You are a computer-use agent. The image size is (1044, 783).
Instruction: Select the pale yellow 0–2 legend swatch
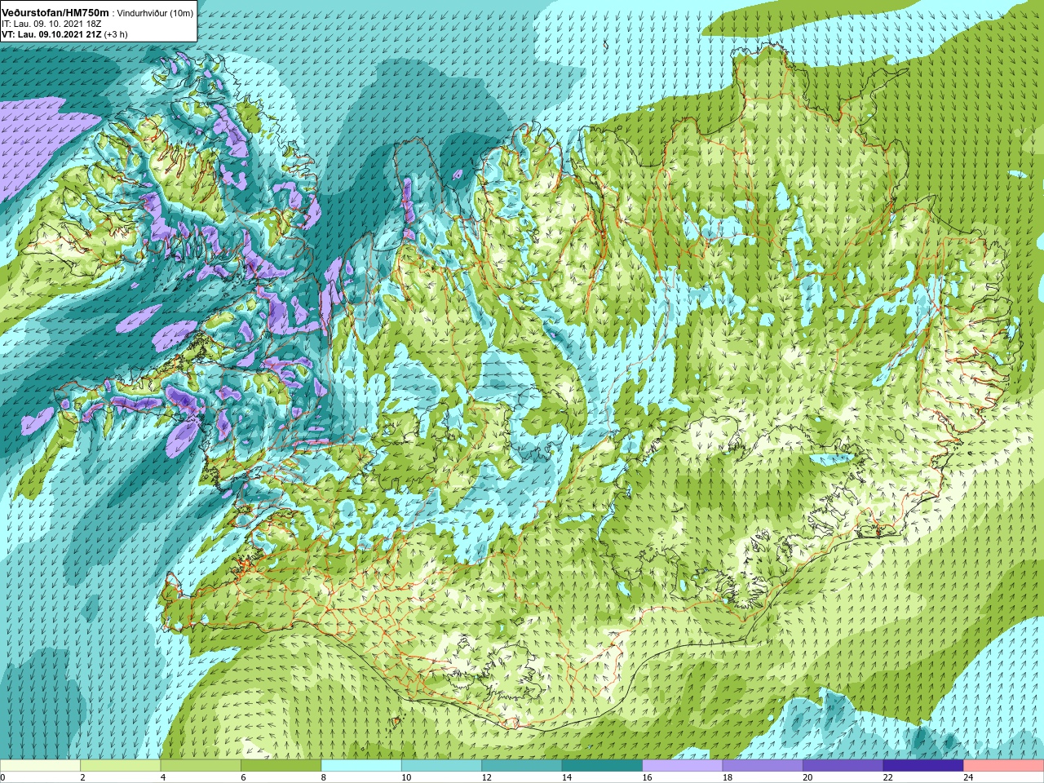pos(40,766)
